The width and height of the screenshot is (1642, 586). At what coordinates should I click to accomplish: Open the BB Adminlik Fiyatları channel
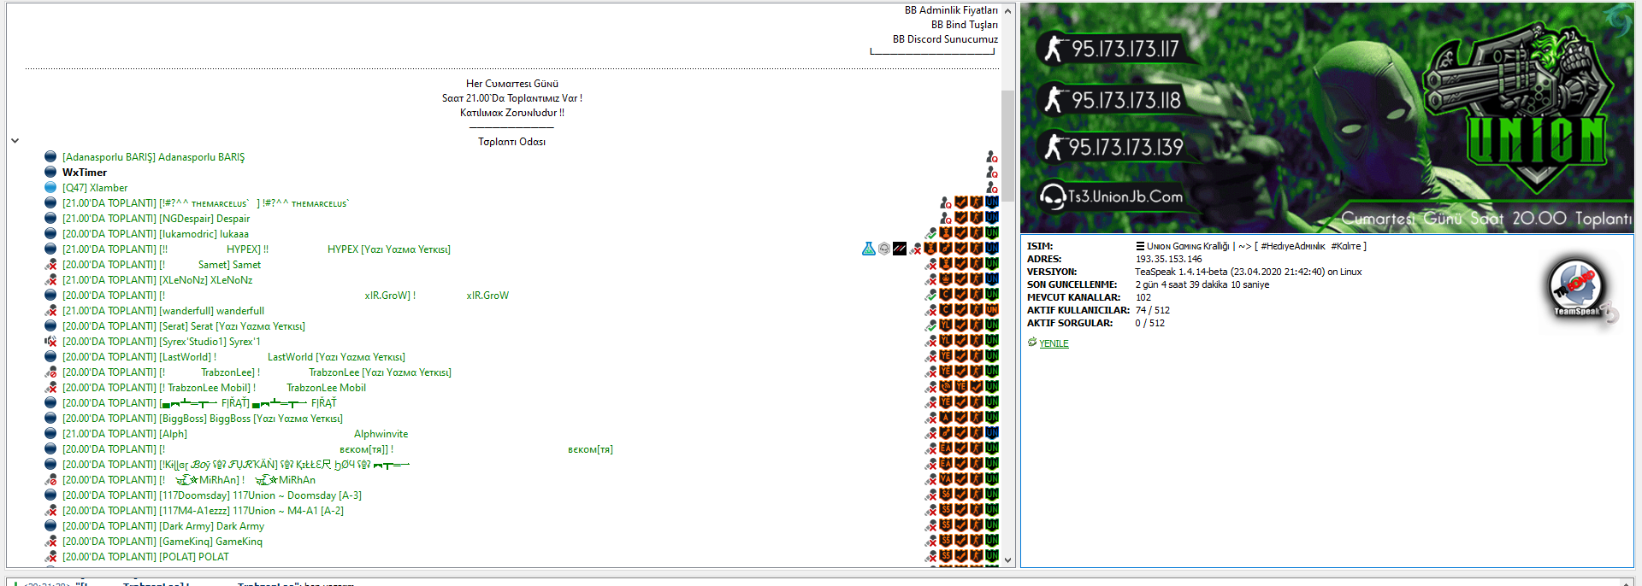tap(951, 10)
